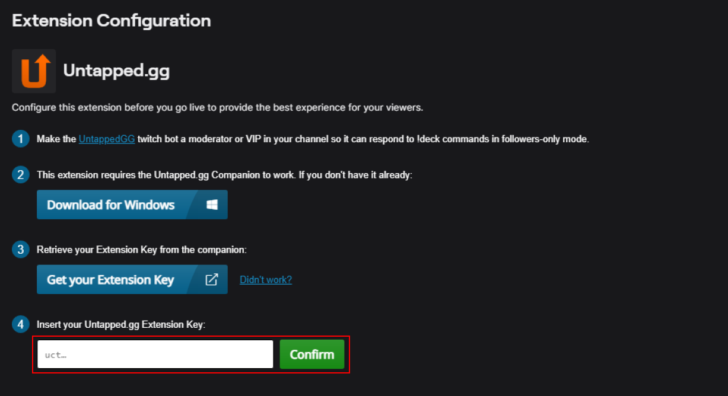Image resolution: width=728 pixels, height=396 pixels.
Task: Click the 'Configure this extension before you go live' text
Action: coord(217,108)
